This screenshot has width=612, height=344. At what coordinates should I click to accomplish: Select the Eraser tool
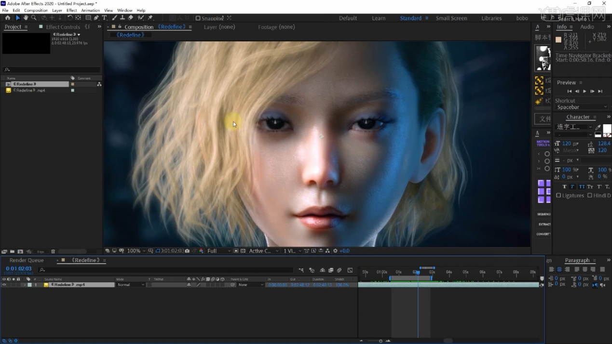point(131,18)
